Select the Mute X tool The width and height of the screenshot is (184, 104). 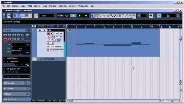pyautogui.click(x=115, y=16)
